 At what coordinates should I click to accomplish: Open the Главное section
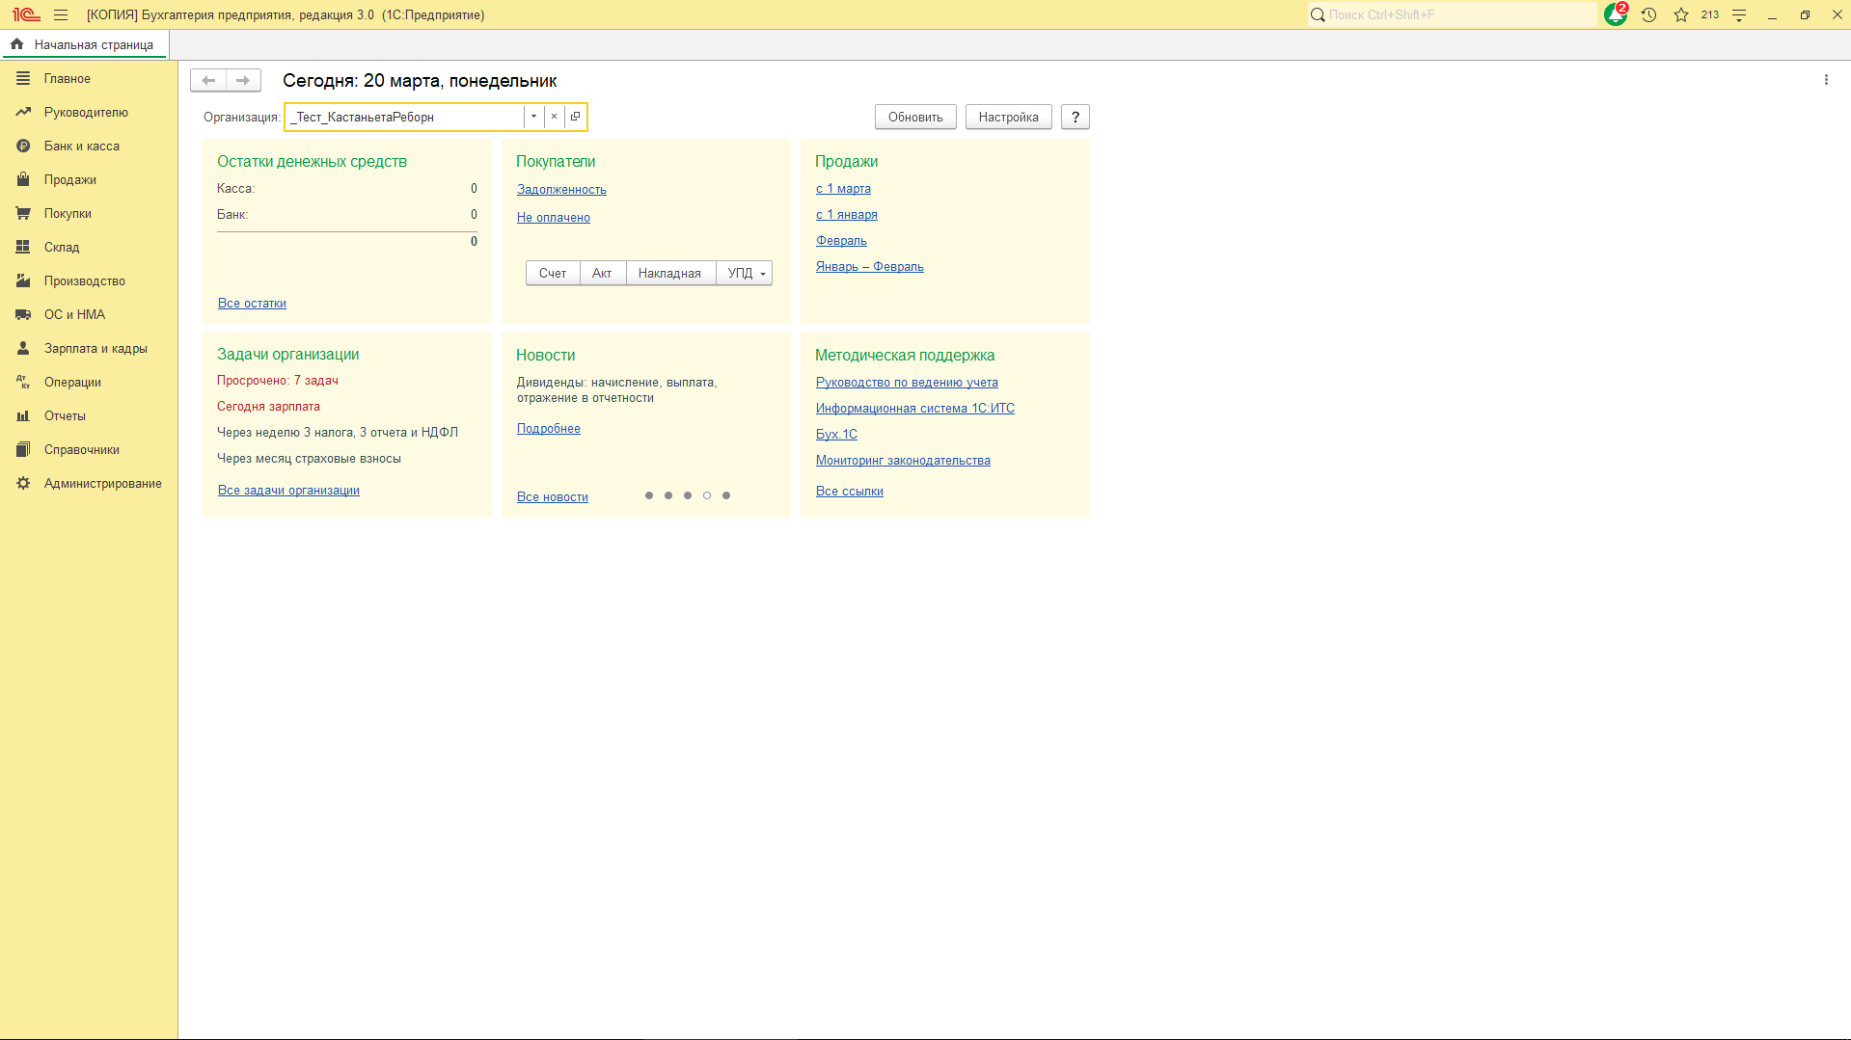pos(68,79)
